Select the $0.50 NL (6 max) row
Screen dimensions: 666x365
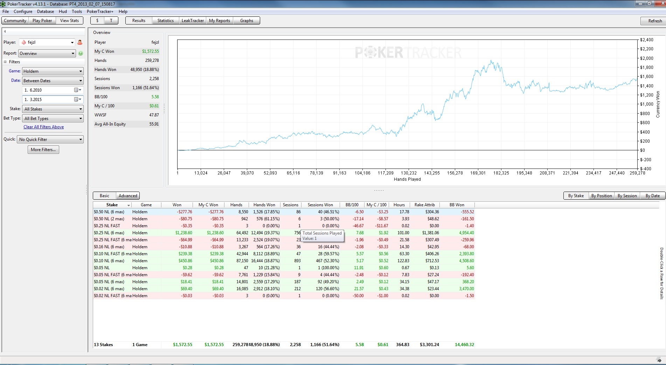coord(284,212)
